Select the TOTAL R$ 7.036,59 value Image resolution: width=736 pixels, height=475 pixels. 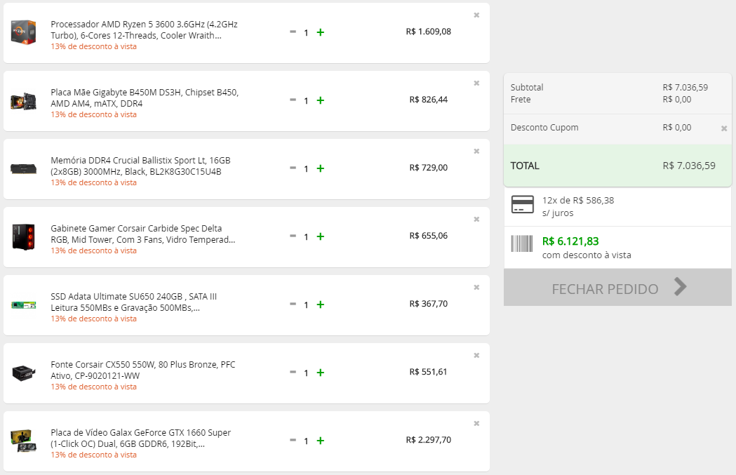click(x=689, y=166)
